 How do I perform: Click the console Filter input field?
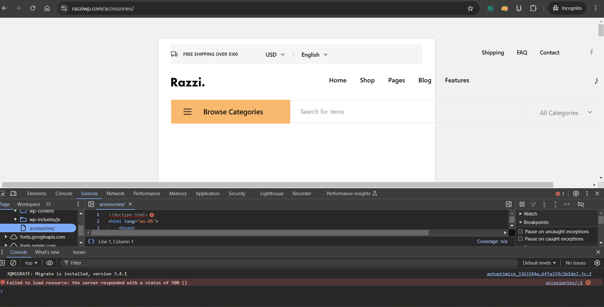click(x=283, y=263)
